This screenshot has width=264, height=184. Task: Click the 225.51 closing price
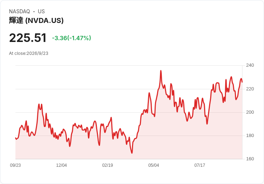[28, 38]
